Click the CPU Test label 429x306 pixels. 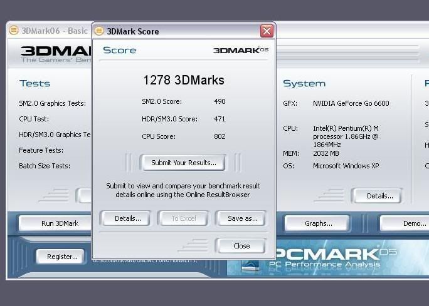(34, 119)
